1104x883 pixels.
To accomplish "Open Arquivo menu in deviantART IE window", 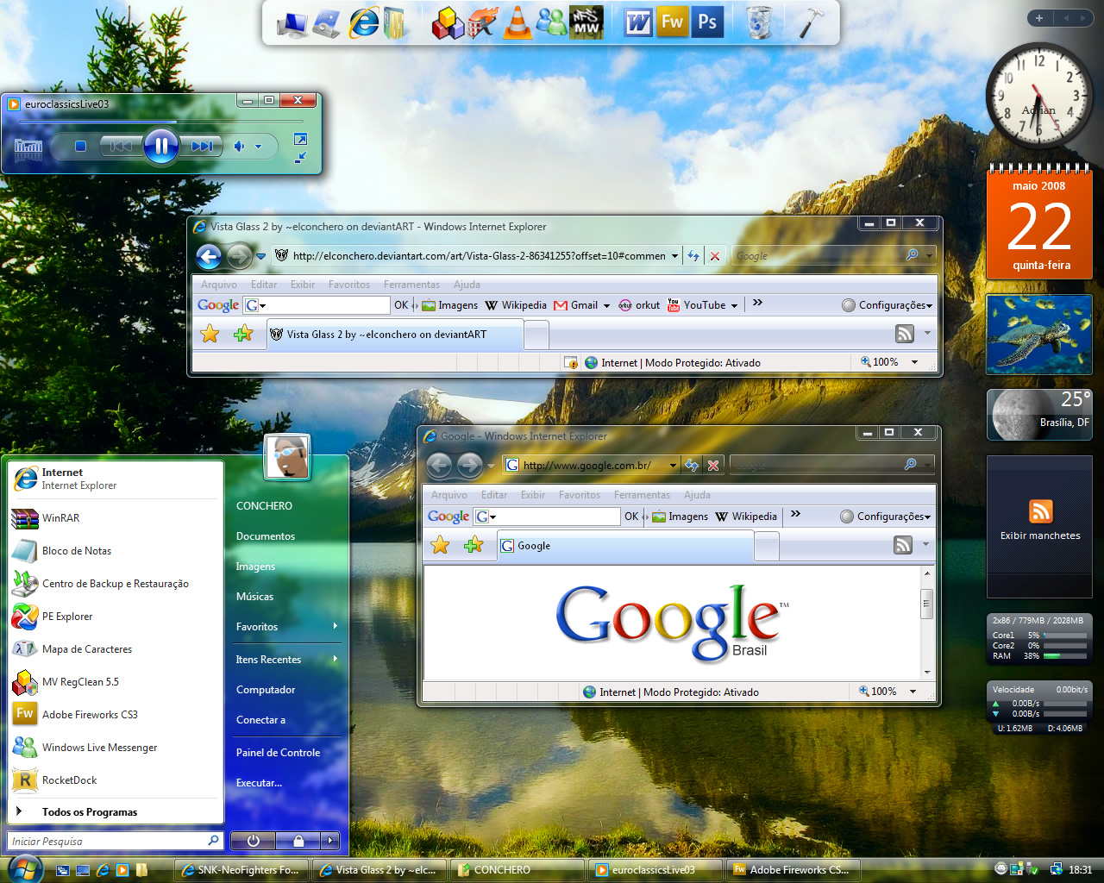I will pyautogui.click(x=219, y=285).
